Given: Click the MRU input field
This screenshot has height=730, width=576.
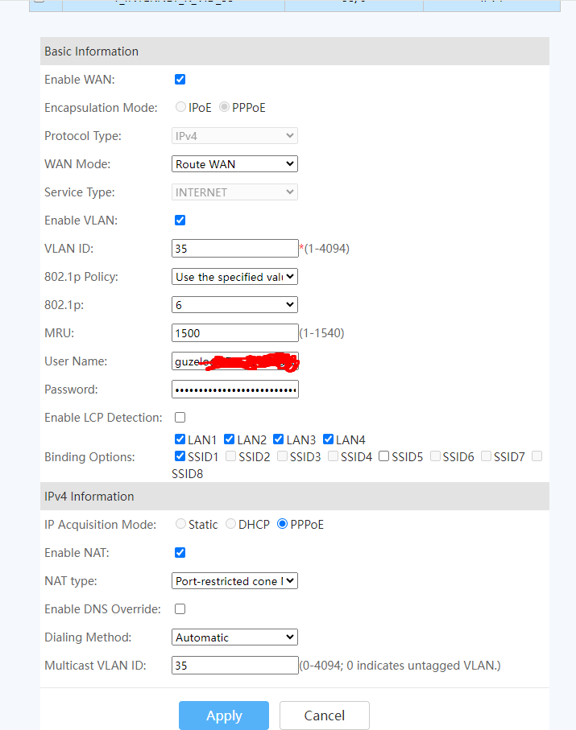Looking at the screenshot, I should [234, 333].
